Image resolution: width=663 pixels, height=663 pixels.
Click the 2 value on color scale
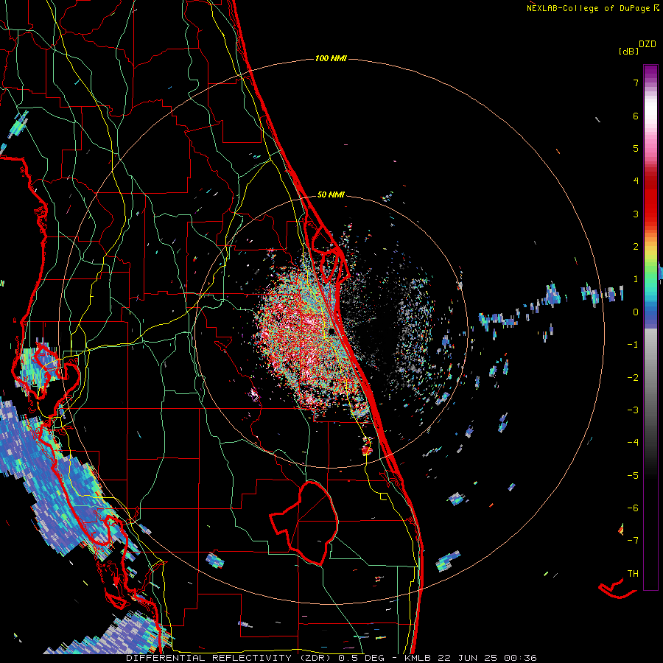pos(636,247)
